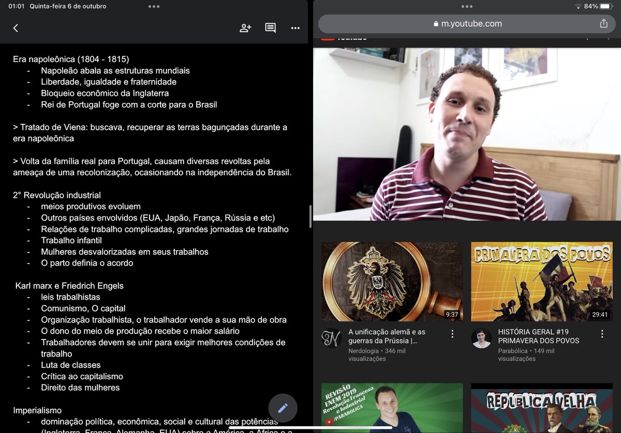Viewport: 621px width, 433px height.
Task: Click line Rei de Portugal foge com a corte
Action: (x=129, y=104)
